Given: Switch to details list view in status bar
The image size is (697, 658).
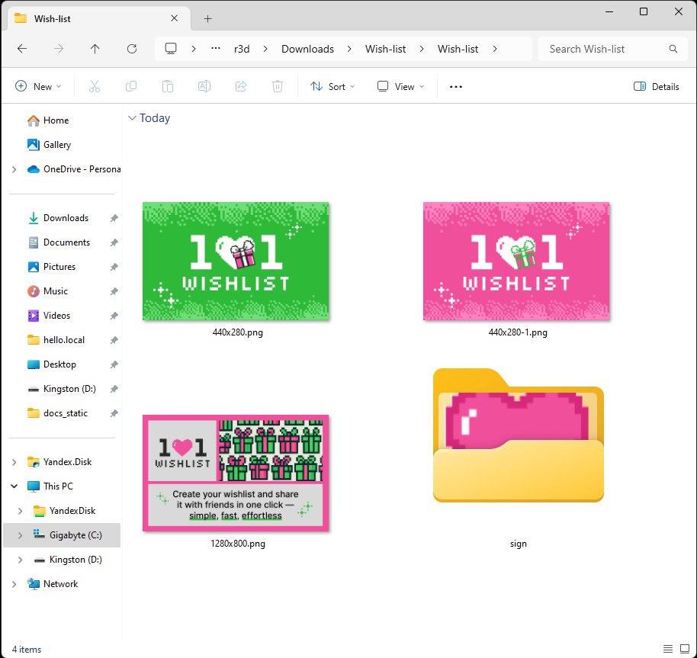Looking at the screenshot, I should coord(667,649).
